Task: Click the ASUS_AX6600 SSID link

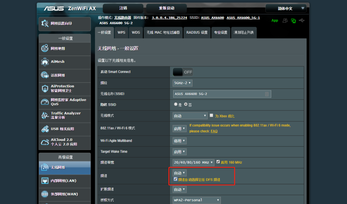Action: click(x=212, y=18)
